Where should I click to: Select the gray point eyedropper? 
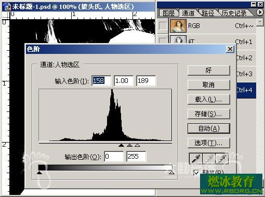tap(209, 158)
